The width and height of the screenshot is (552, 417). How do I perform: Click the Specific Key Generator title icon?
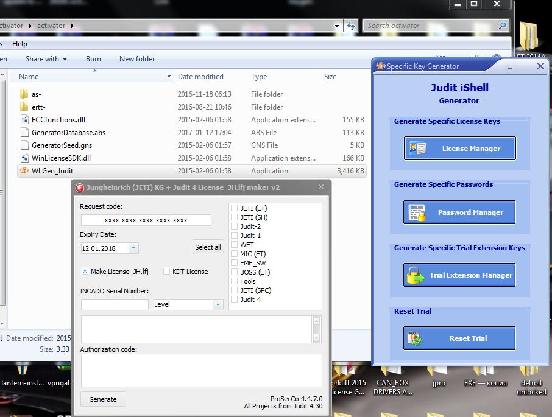tap(381, 66)
